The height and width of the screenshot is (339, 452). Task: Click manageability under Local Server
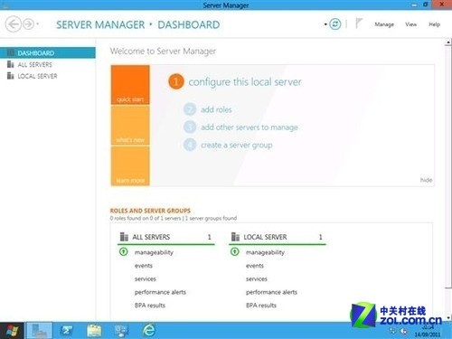click(265, 252)
